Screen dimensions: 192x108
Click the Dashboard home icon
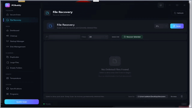point(7,30)
